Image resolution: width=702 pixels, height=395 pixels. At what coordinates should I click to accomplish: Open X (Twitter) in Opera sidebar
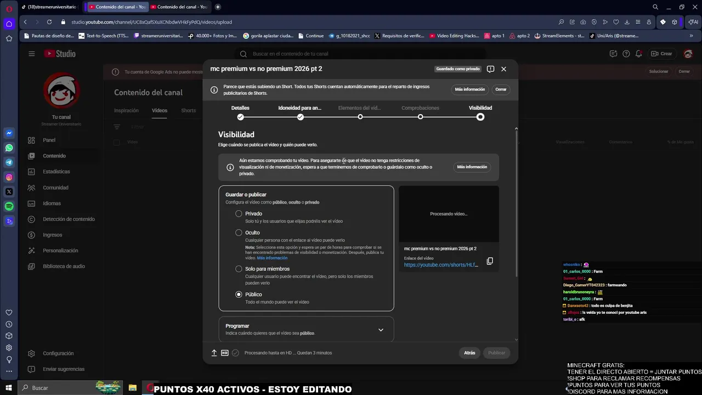click(9, 192)
